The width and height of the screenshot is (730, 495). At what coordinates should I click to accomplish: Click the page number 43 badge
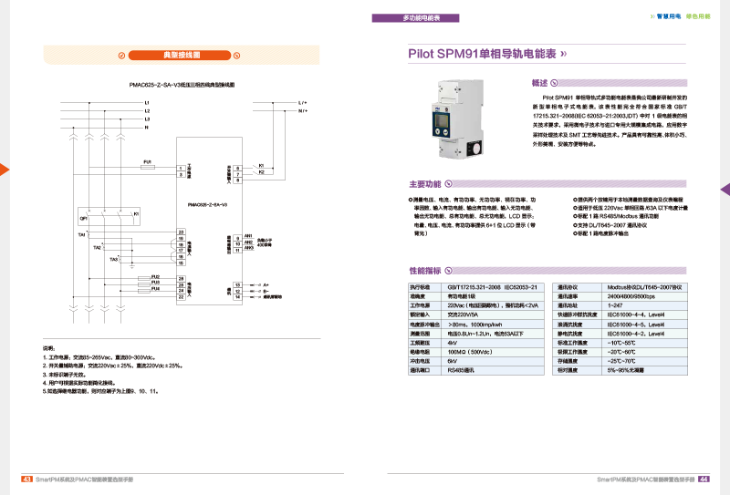pyautogui.click(x=26, y=478)
